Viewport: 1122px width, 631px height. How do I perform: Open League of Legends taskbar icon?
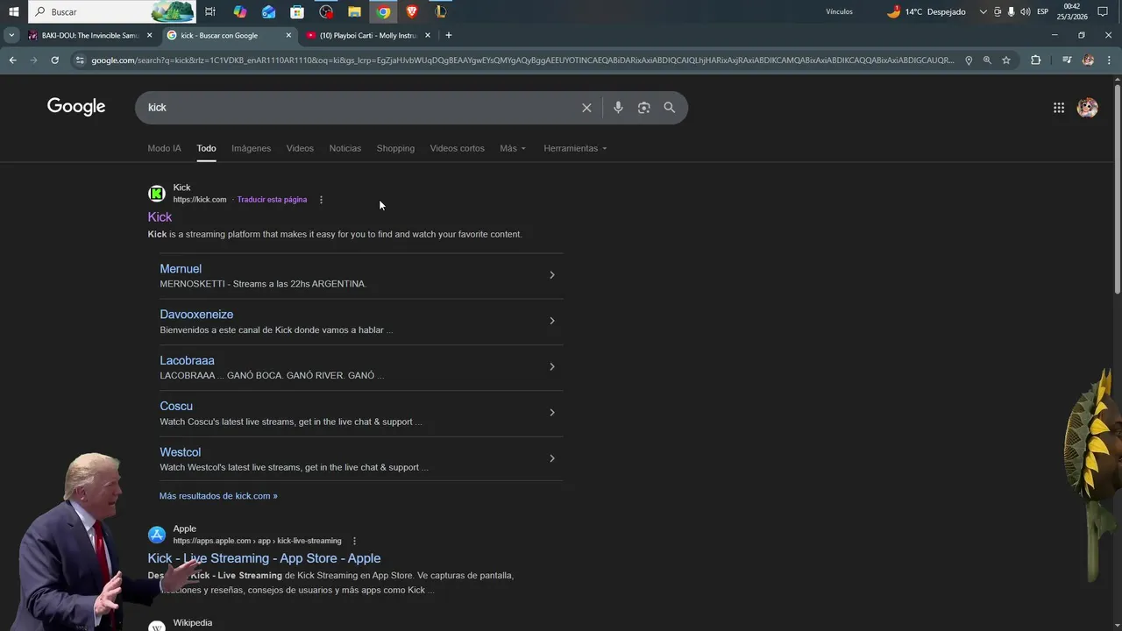pos(441,11)
